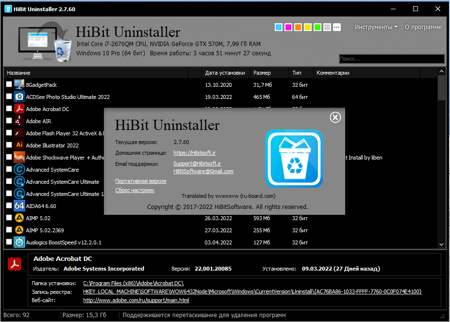Open the Инструменты dropdown menu
This screenshot has width=450, height=322.
pos(376,27)
